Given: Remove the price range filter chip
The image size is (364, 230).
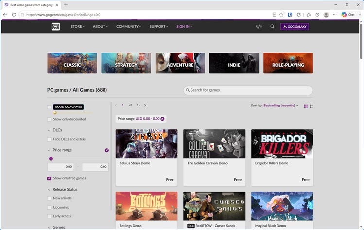Looking at the screenshot, I should [x=162, y=119].
